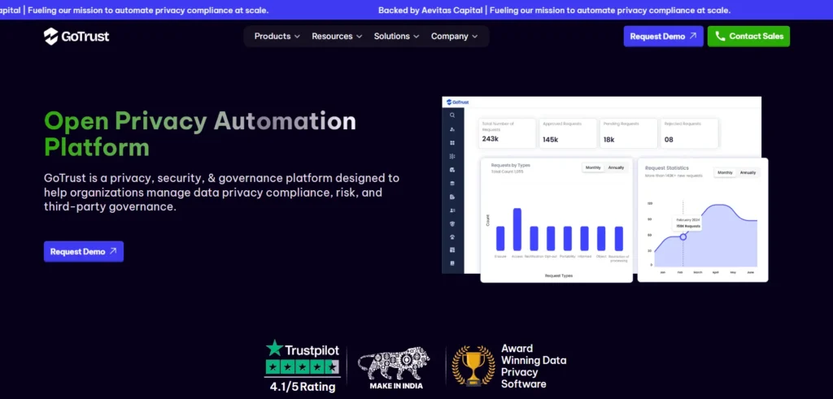Click the Approved Requests 145k card
The image size is (833, 399).
(567, 132)
